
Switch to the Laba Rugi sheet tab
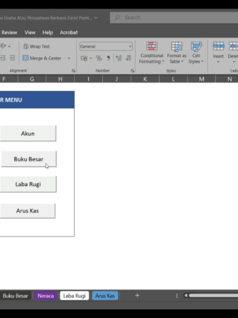pyautogui.click(x=74, y=296)
